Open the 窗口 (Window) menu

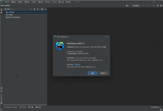(61, 2)
